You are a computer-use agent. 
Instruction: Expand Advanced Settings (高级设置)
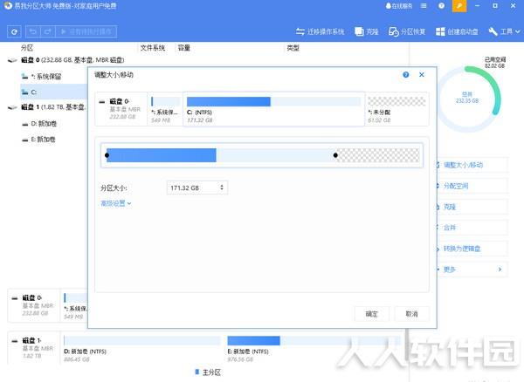tap(116, 203)
